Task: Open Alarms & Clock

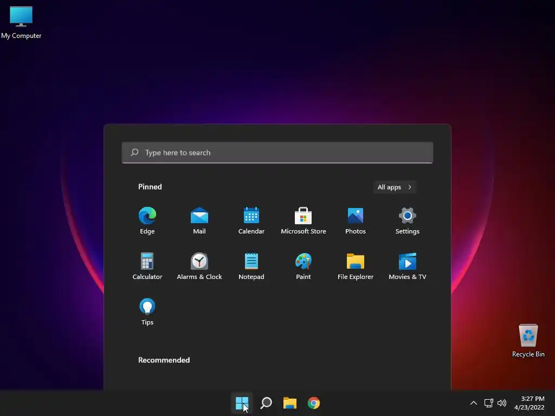Action: point(199,266)
